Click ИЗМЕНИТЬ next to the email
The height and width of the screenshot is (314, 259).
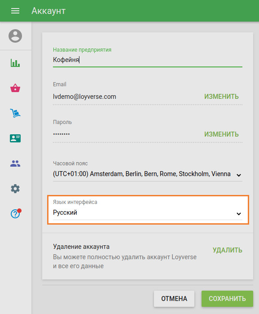click(x=221, y=97)
